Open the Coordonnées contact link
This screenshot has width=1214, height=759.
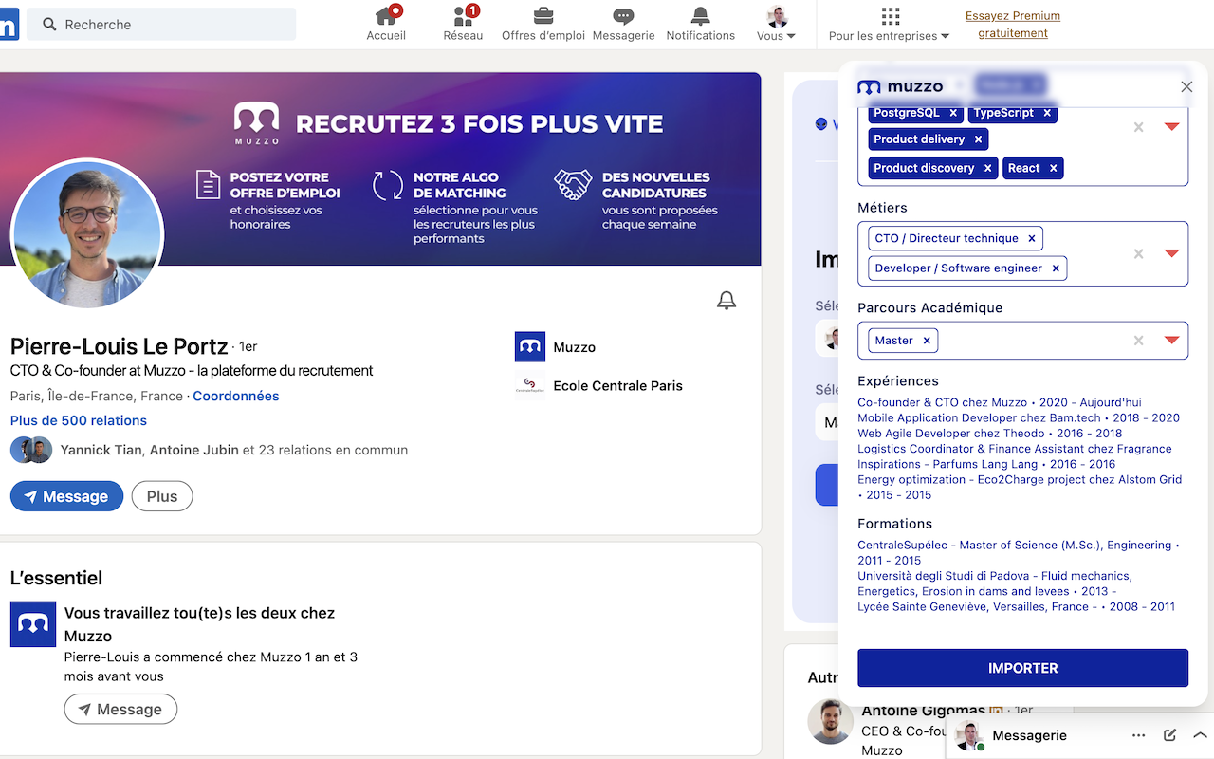click(x=236, y=396)
